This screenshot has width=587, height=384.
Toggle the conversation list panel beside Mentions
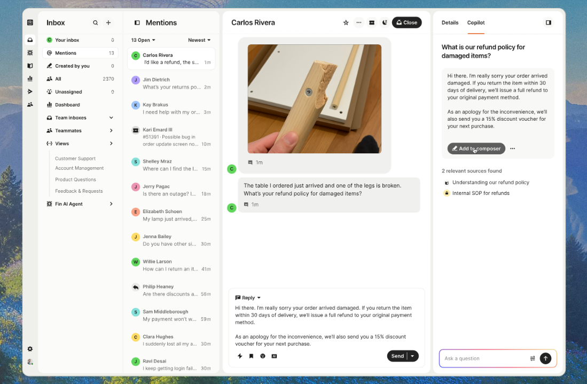tap(137, 23)
